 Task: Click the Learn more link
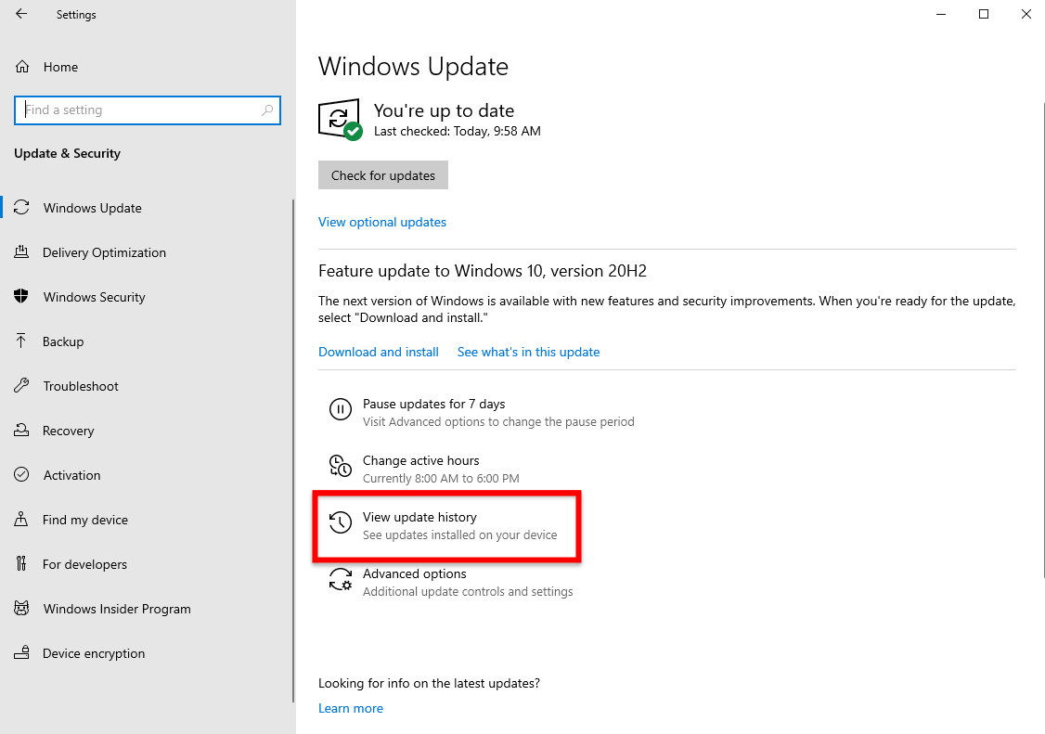(x=351, y=708)
